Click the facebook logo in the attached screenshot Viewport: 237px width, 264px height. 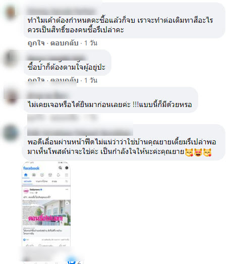(31, 168)
